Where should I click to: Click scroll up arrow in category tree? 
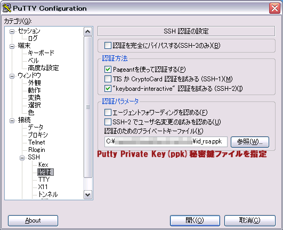click(x=88, y=32)
